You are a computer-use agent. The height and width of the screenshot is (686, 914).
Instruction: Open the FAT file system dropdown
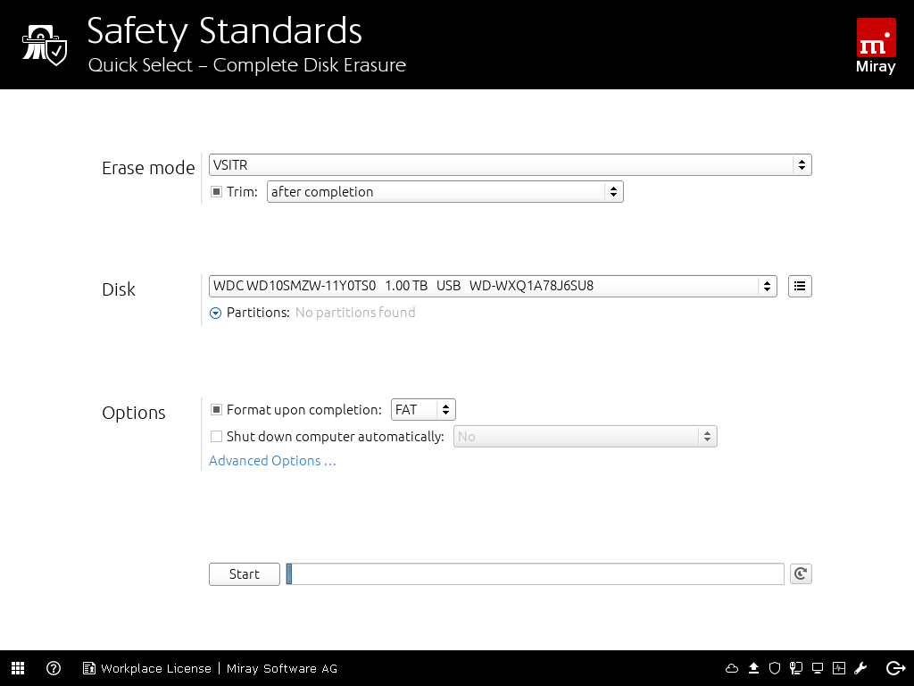(x=423, y=409)
